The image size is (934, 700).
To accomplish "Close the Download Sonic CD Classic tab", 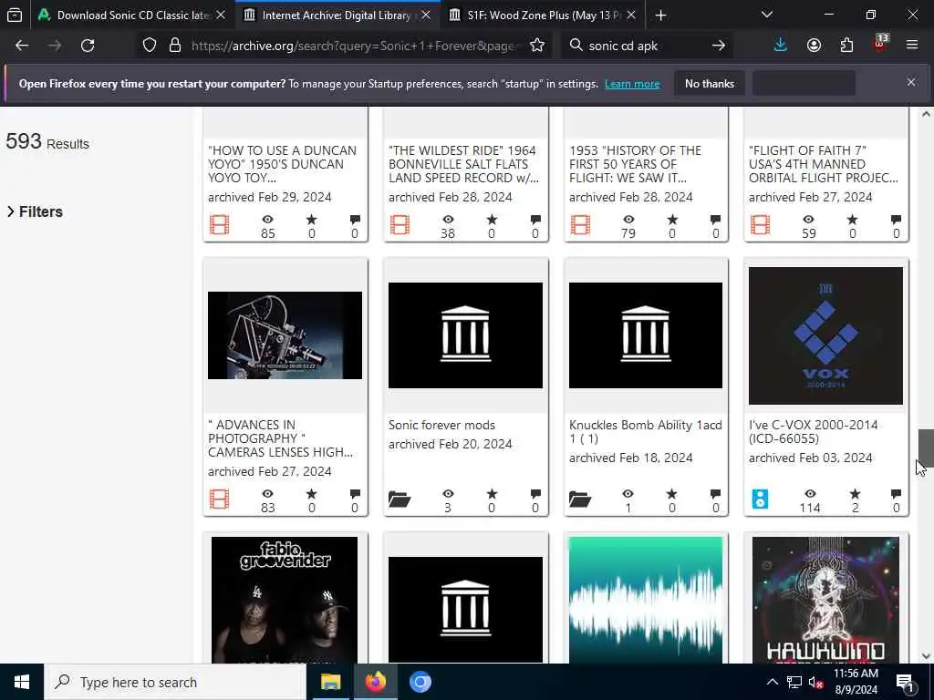I will pyautogui.click(x=221, y=15).
